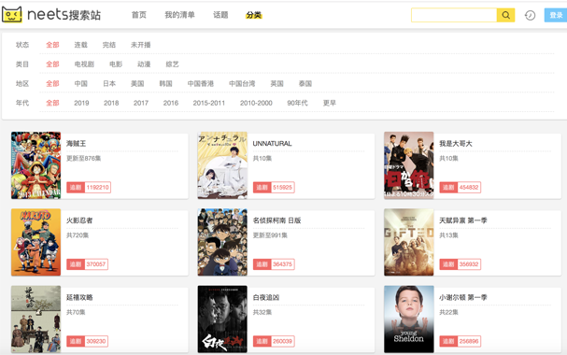Click the yellow search magnifier button
567x355 pixels.
[505, 15]
